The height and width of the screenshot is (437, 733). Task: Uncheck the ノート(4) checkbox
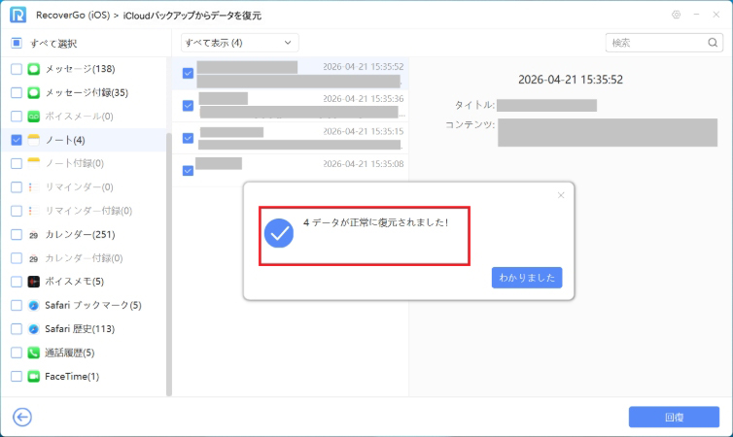pos(17,140)
